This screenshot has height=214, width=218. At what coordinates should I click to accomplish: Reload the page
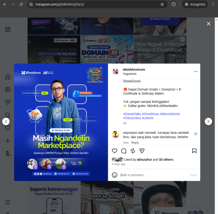tap(21, 4)
